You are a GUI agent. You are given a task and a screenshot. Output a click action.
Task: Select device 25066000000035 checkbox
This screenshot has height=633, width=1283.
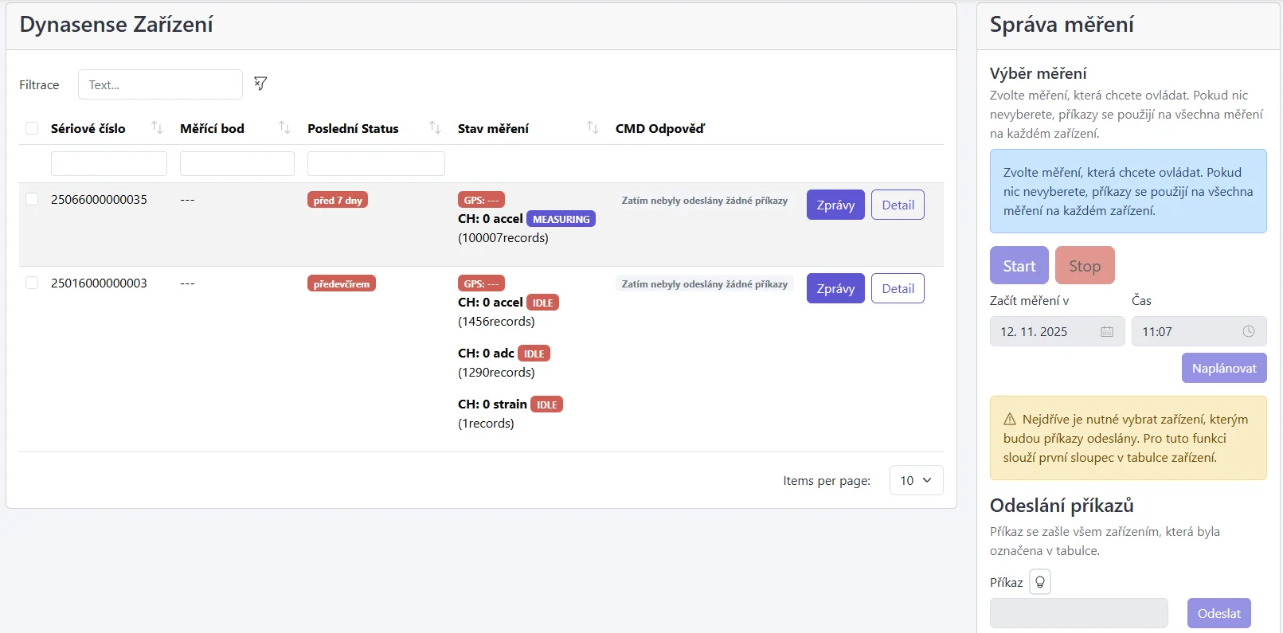[32, 199]
